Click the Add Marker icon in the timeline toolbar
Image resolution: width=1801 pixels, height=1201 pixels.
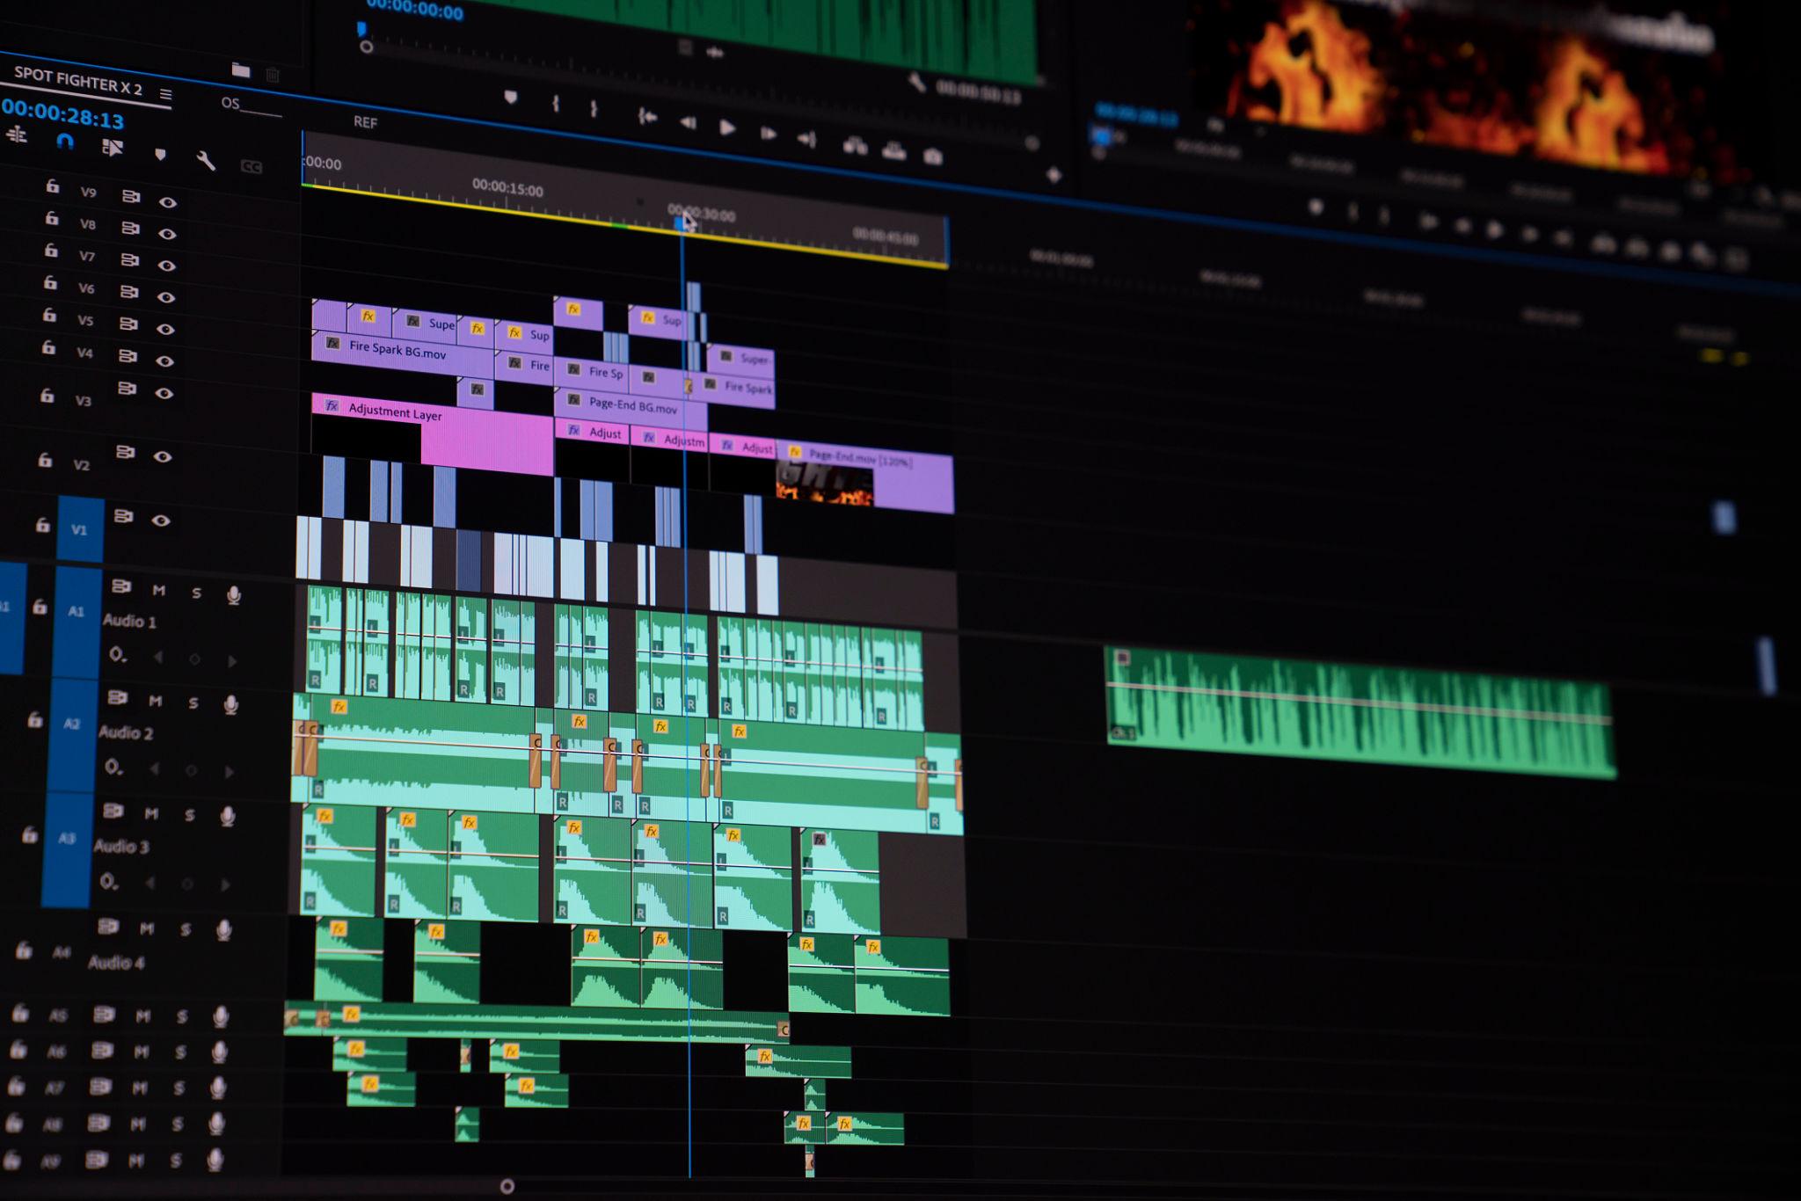click(x=160, y=155)
